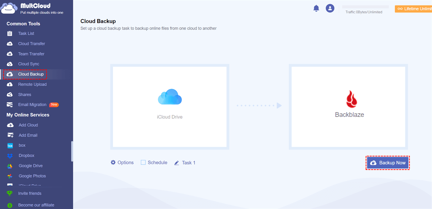The image size is (432, 209).
Task: Click the Remote Upload icon
Action: pyautogui.click(x=10, y=84)
